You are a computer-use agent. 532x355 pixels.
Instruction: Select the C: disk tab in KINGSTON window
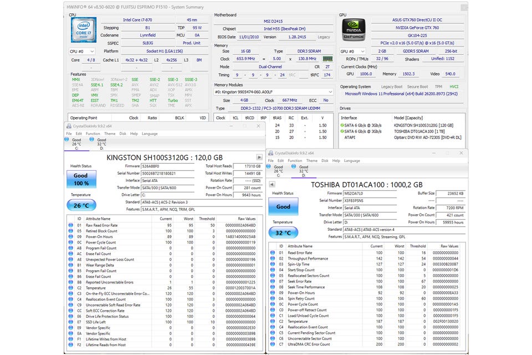(x=75, y=144)
